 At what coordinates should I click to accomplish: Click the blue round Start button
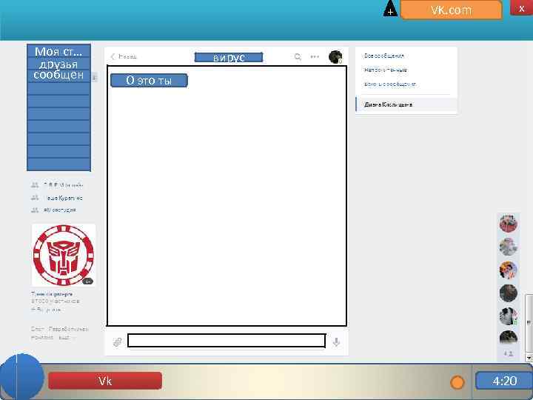[21, 376]
